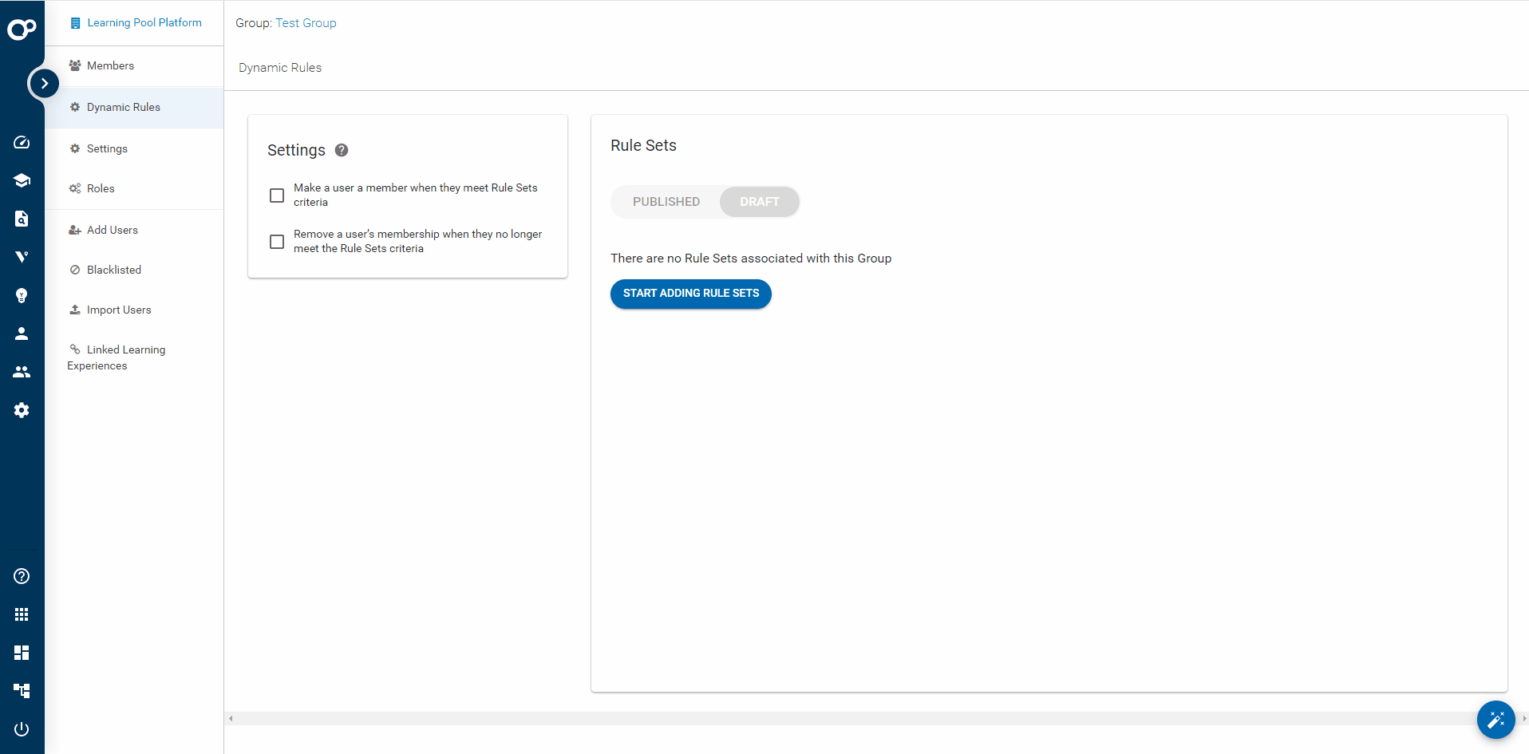The image size is (1529, 754).
Task: Open the Test Group link
Action: [306, 22]
